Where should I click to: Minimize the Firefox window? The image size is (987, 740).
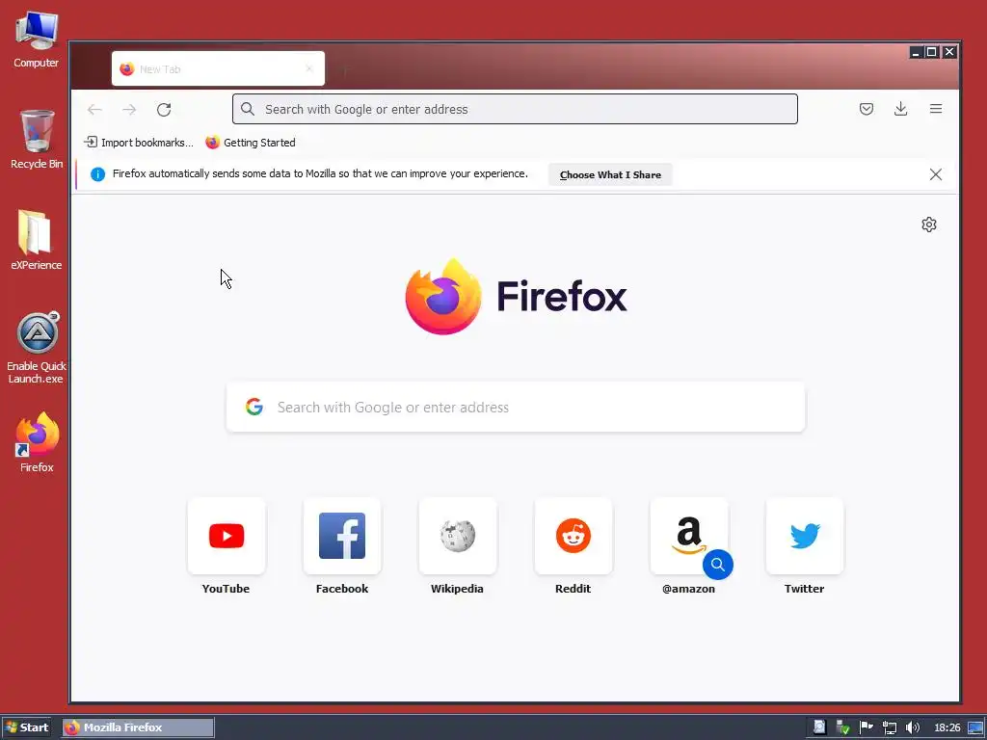(917, 52)
